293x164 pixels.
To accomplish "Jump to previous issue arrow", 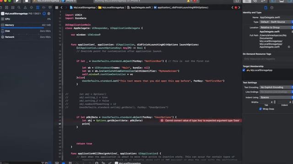I will pos(232,8).
